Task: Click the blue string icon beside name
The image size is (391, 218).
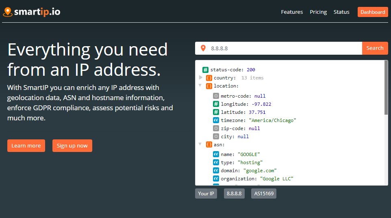Action: pyautogui.click(x=216, y=154)
